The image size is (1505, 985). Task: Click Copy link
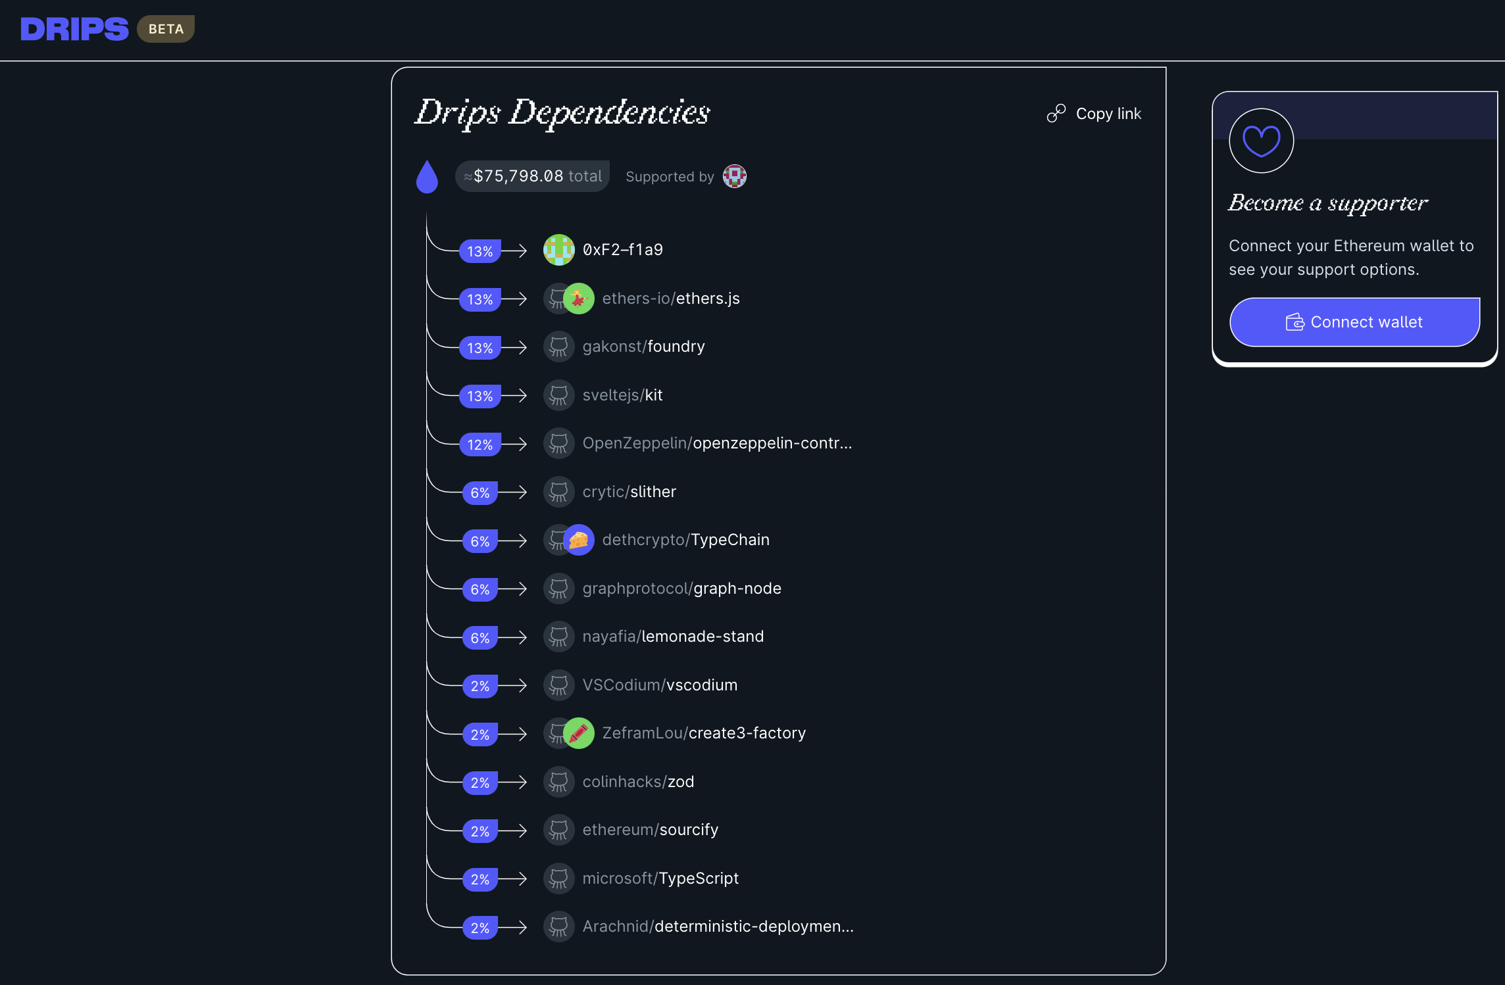1108,113
